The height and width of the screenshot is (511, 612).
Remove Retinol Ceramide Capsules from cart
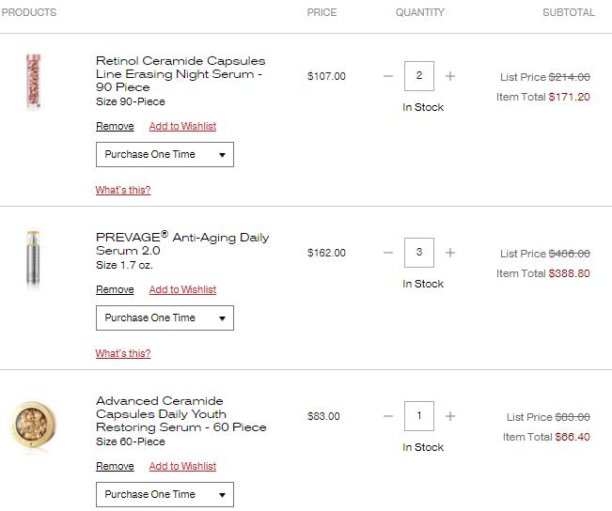coord(115,126)
